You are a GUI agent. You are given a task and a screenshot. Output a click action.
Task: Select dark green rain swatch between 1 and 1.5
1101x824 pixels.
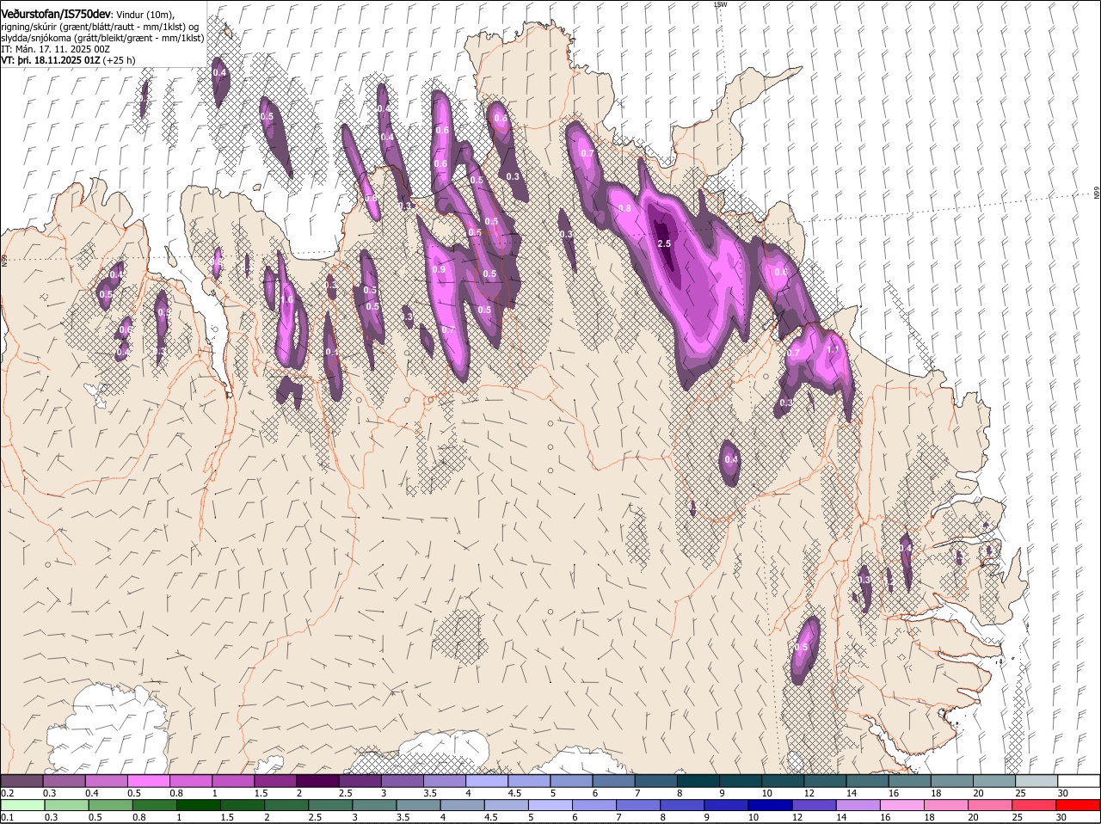(200, 806)
